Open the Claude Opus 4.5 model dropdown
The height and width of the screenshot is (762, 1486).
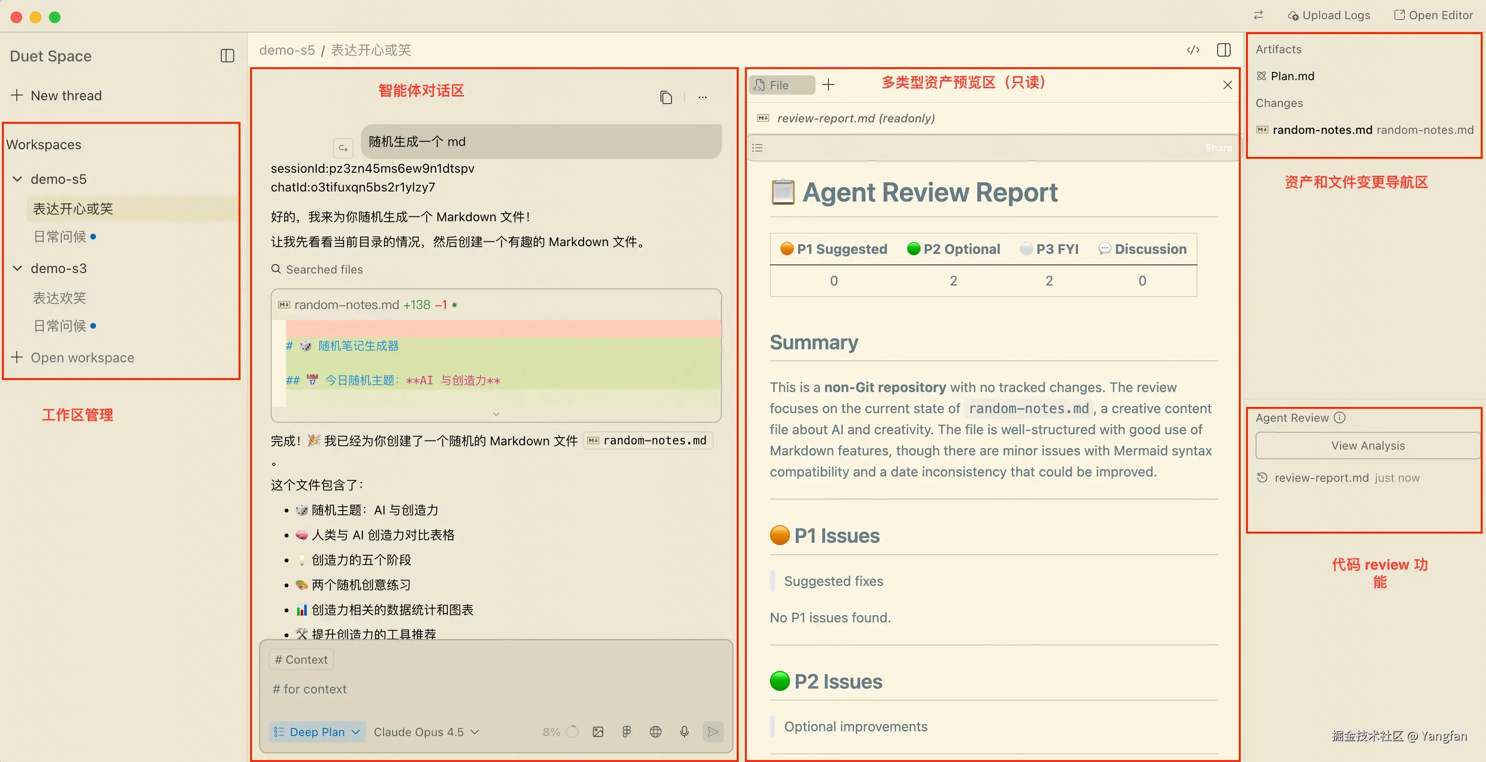[426, 731]
